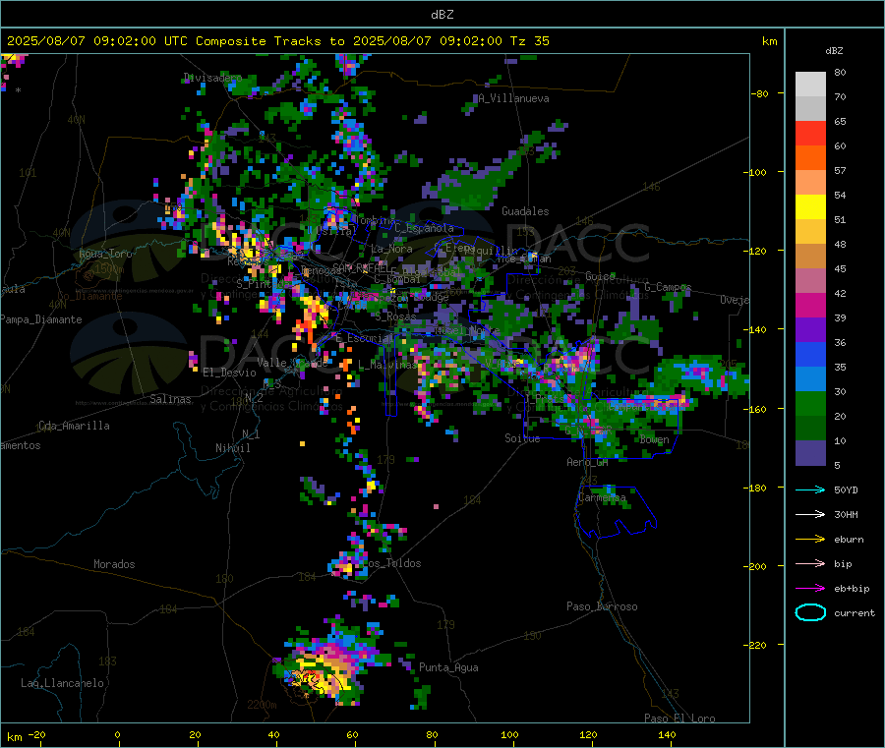885x748 pixels.
Task: Select the bright yellow 51–54 dBZ swatch
Action: click(x=810, y=207)
